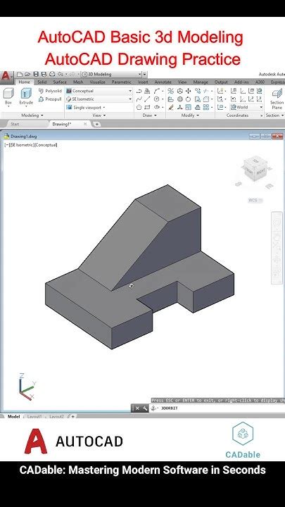Open the AutoCAD application menu button
285x507 pixels.
6,77
